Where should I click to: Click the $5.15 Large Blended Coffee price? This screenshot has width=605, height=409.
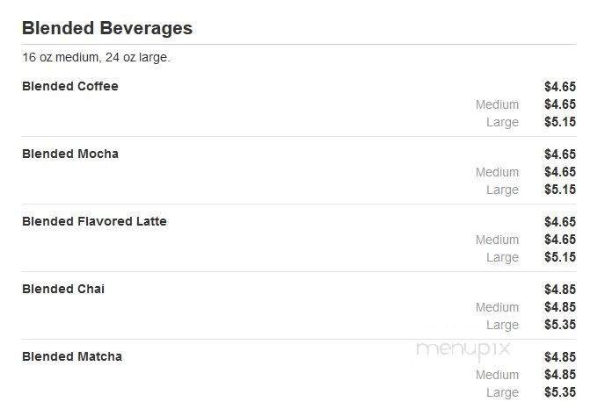click(559, 122)
